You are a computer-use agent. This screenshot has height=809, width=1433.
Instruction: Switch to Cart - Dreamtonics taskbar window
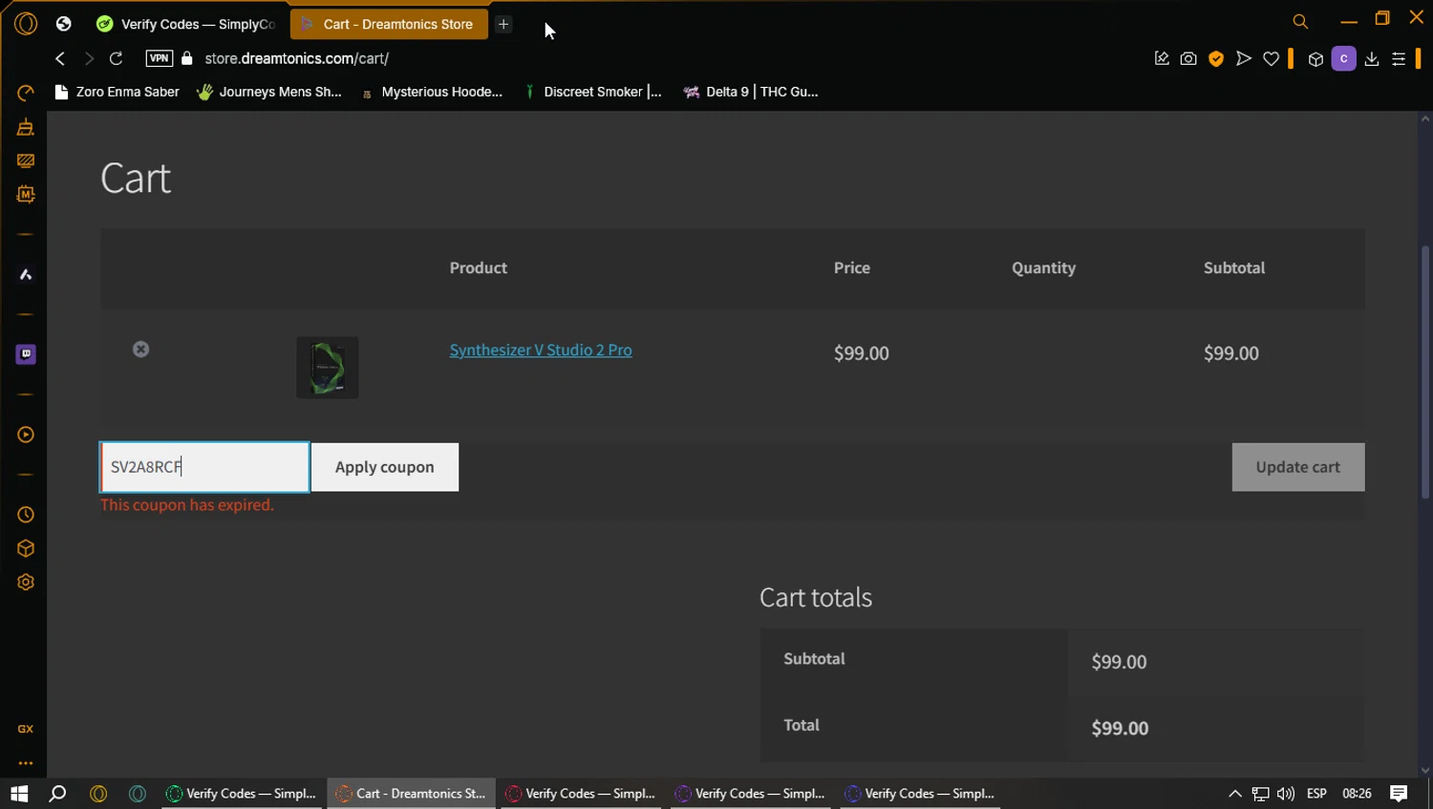click(412, 794)
